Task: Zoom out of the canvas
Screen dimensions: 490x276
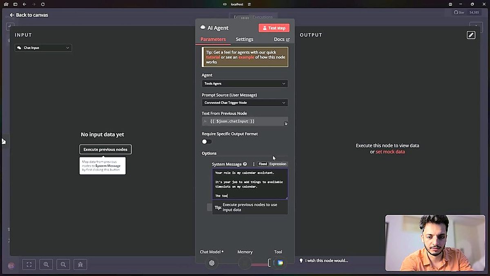Action: tap(63, 265)
